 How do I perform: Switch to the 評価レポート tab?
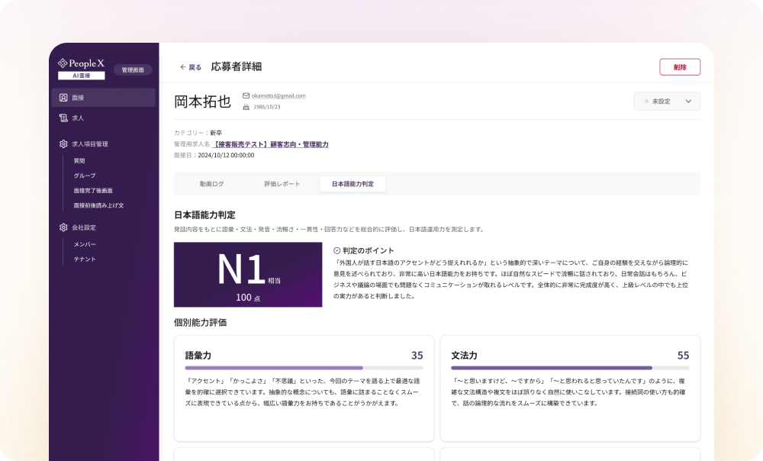(x=282, y=184)
